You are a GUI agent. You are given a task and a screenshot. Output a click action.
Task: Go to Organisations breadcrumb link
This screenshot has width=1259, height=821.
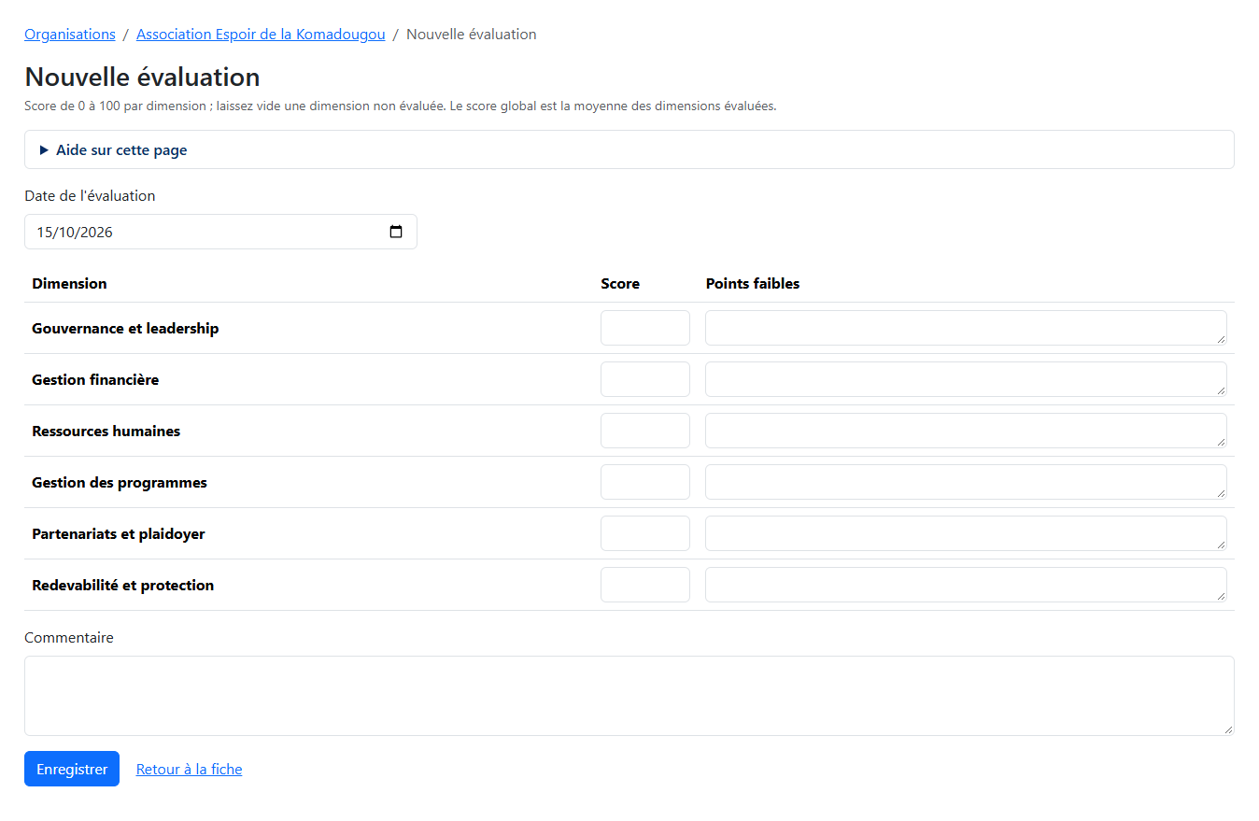pyautogui.click(x=70, y=35)
